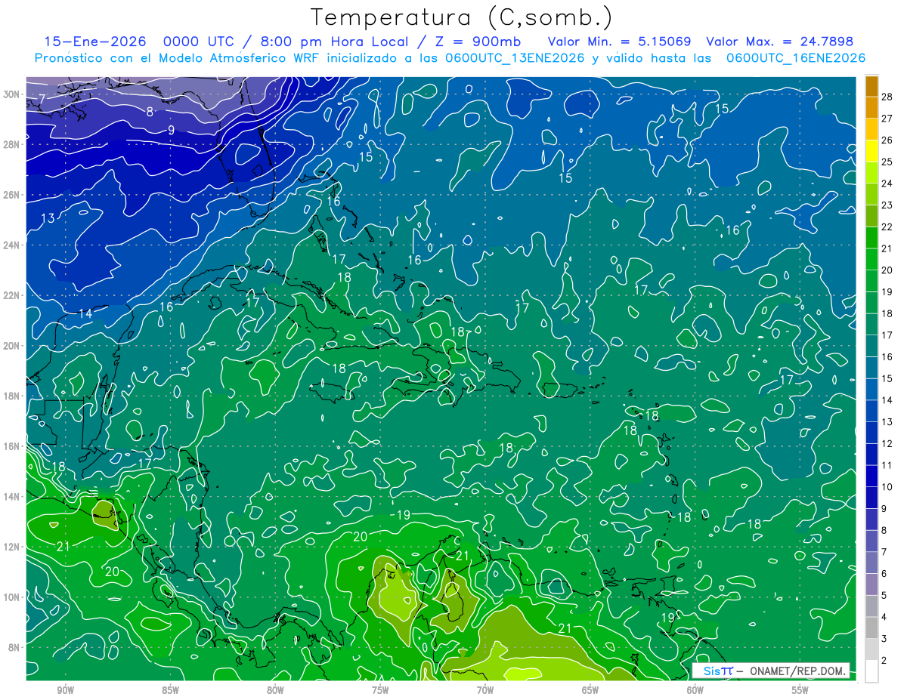Click the "28N" latitude axis label
Image resolution: width=907 pixels, height=700 pixels.
coord(13,144)
